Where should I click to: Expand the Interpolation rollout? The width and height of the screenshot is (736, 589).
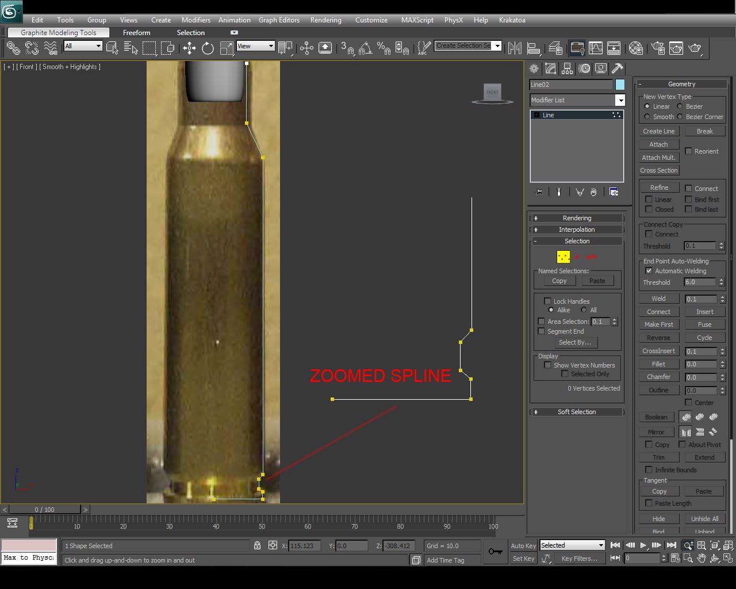pyautogui.click(x=577, y=229)
